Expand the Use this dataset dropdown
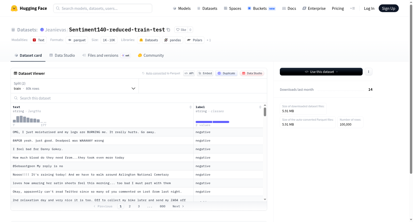Image resolution: width=413 pixels, height=222 pixels. coord(321,72)
